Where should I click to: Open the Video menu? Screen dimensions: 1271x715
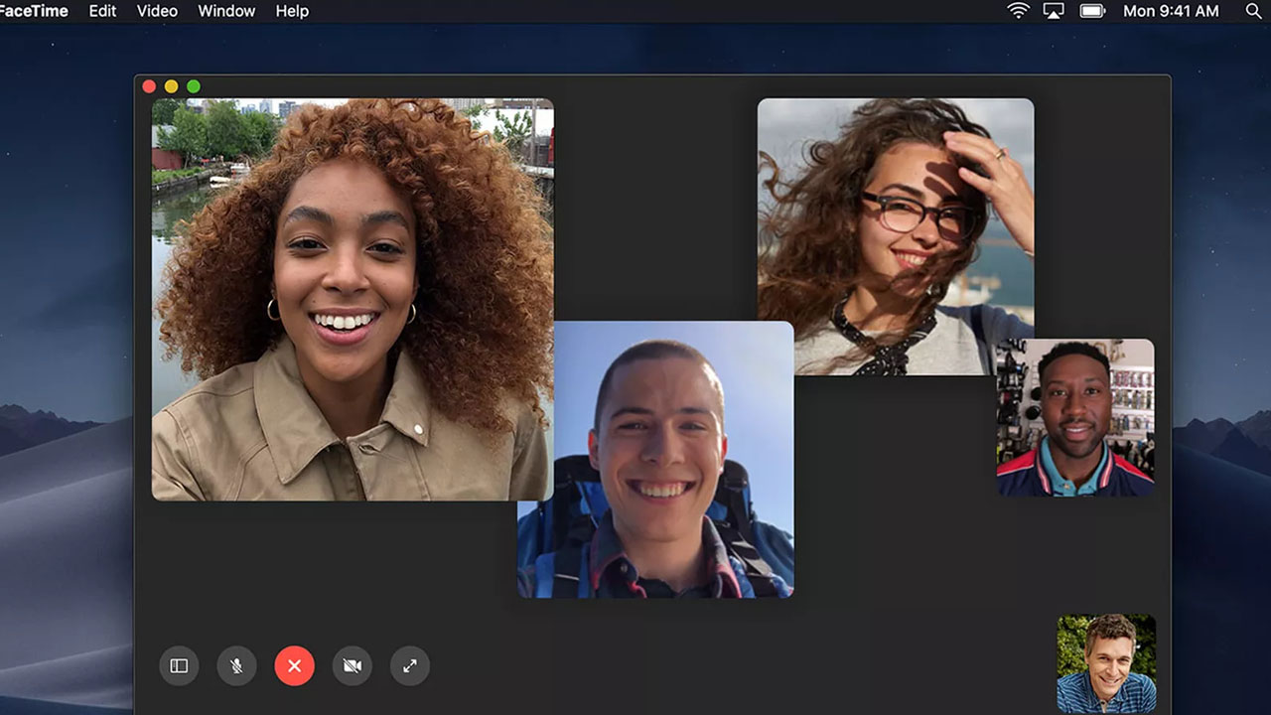[x=157, y=11]
